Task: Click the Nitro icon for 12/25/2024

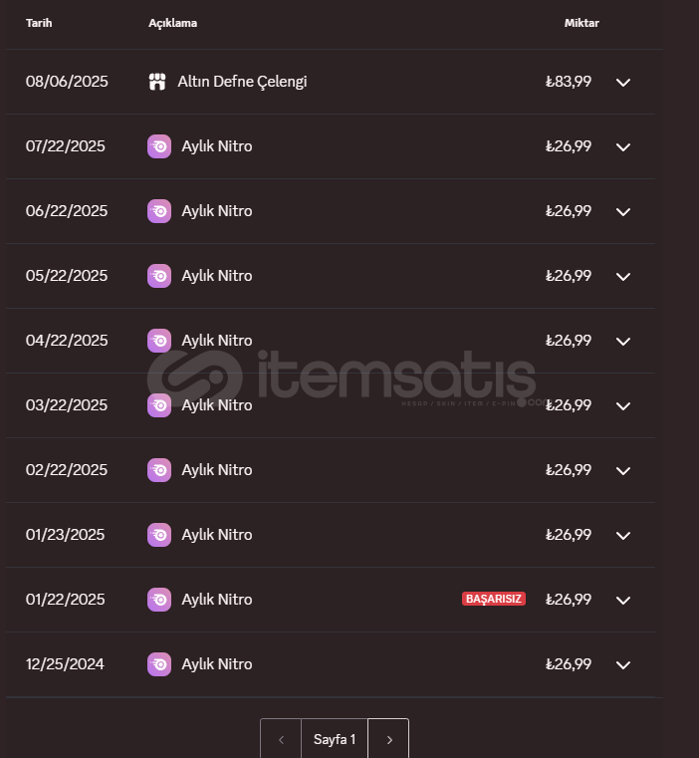Action: (x=159, y=664)
